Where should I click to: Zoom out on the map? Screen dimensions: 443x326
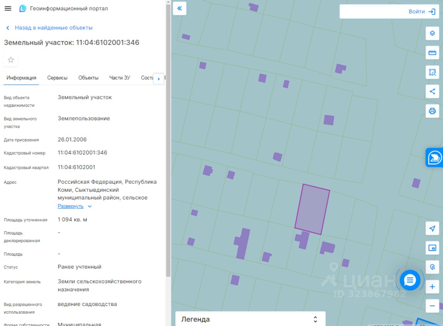[432, 306]
